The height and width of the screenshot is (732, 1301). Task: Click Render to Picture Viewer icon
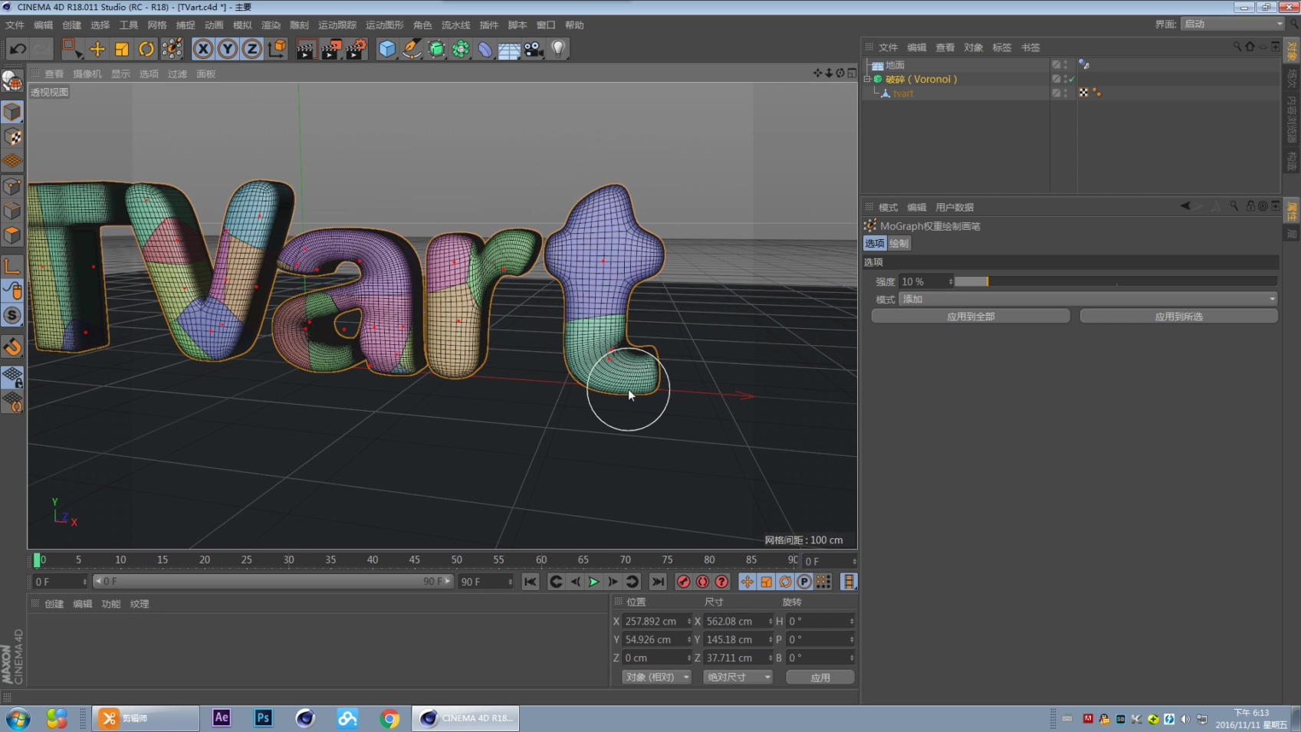[x=330, y=49]
